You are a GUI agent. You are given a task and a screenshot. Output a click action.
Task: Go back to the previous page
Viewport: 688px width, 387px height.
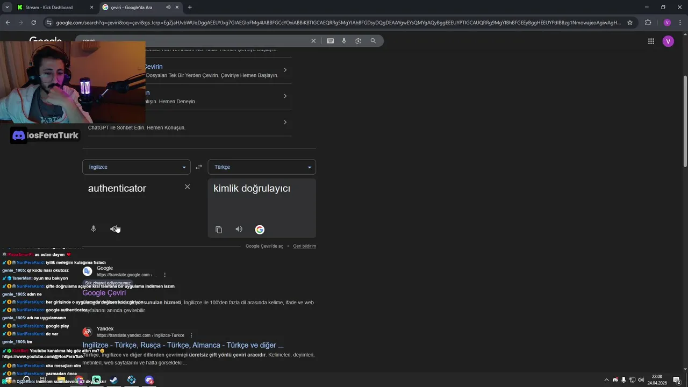(x=8, y=23)
